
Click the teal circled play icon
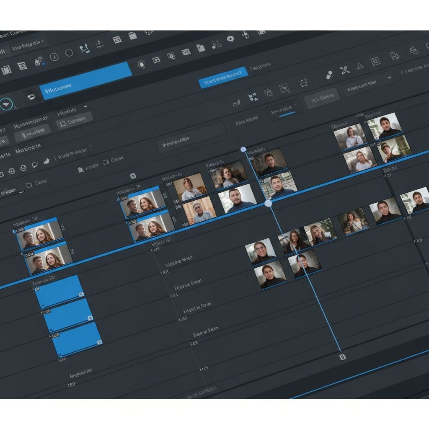6,104
